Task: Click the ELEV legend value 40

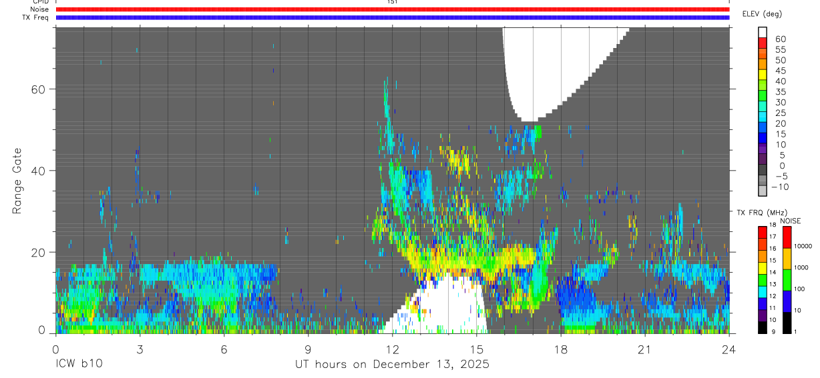Action: click(x=780, y=81)
